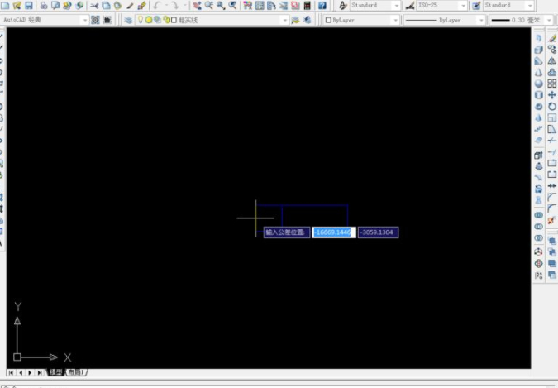Open the Help question mark icon
Image resolution: width=558 pixels, height=388 pixels.
pos(322,5)
